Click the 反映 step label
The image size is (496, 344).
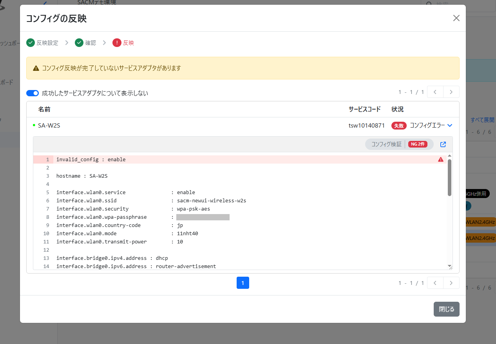(129, 43)
